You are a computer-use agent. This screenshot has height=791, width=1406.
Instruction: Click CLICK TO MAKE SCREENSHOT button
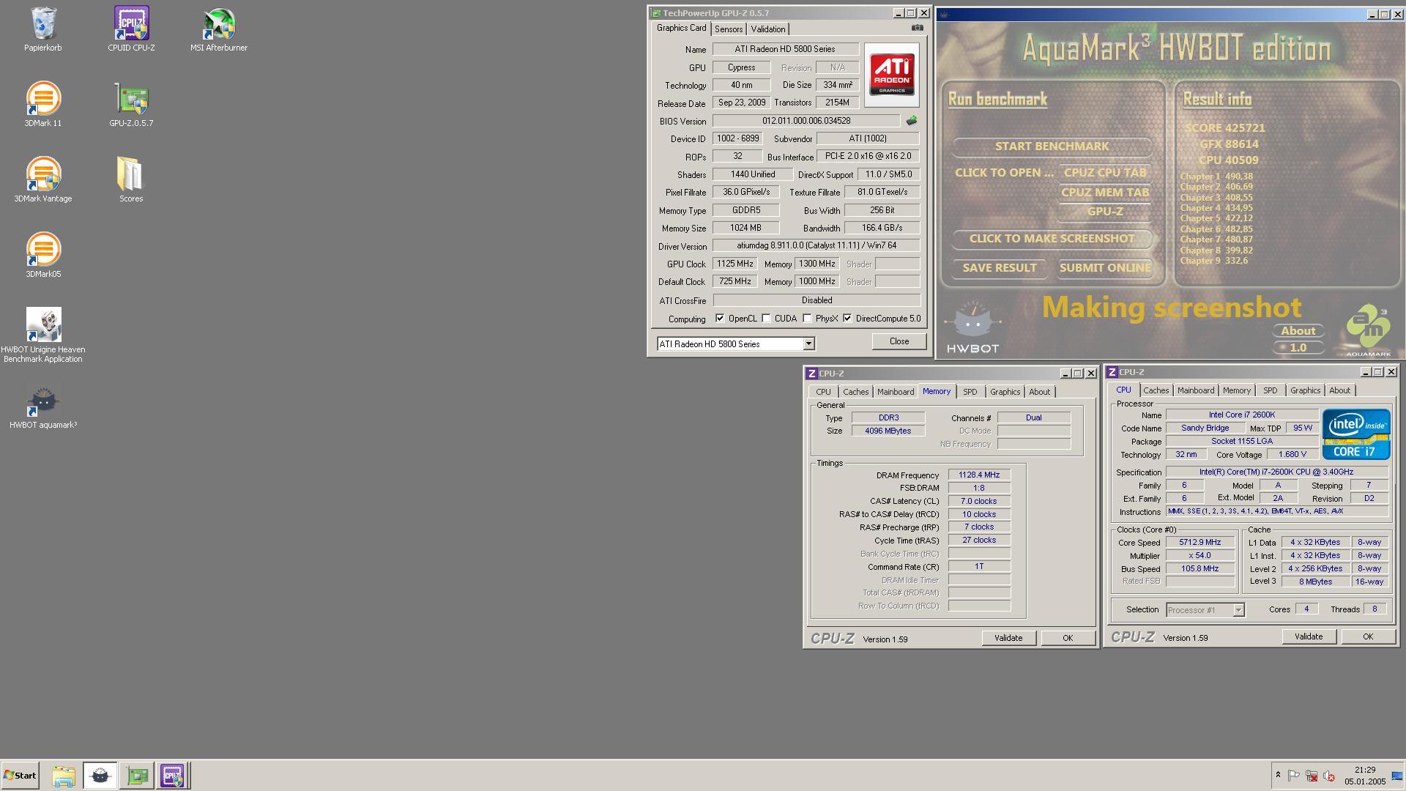coord(1052,239)
